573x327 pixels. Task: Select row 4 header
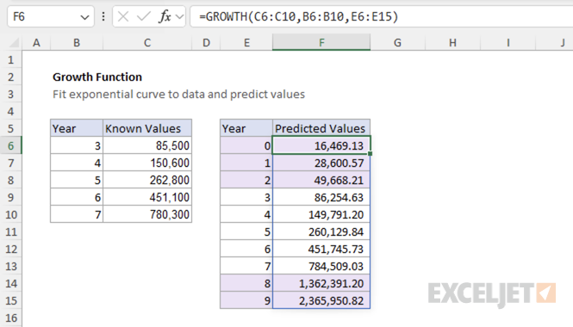pyautogui.click(x=11, y=111)
